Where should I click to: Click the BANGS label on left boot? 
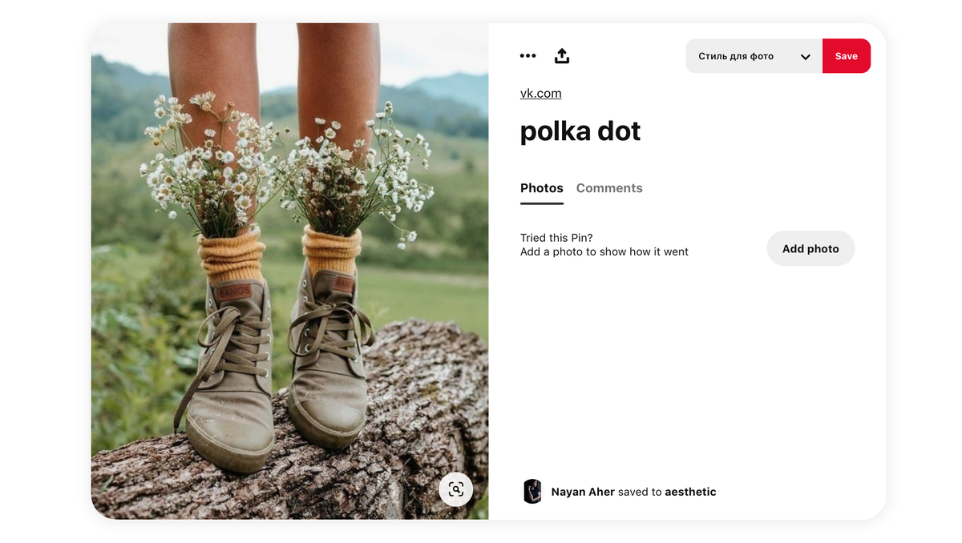click(x=235, y=292)
